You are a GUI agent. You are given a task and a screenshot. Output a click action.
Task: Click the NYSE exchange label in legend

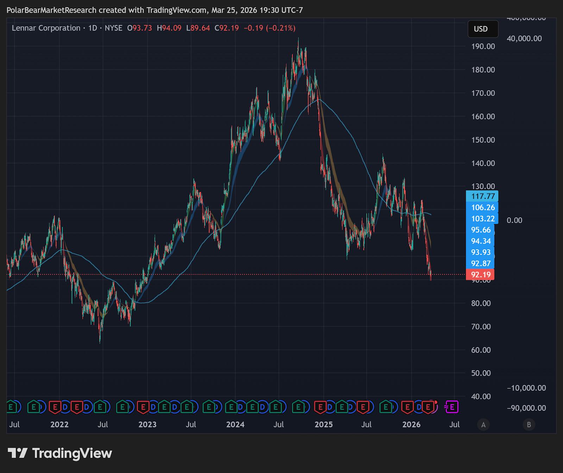coord(113,28)
